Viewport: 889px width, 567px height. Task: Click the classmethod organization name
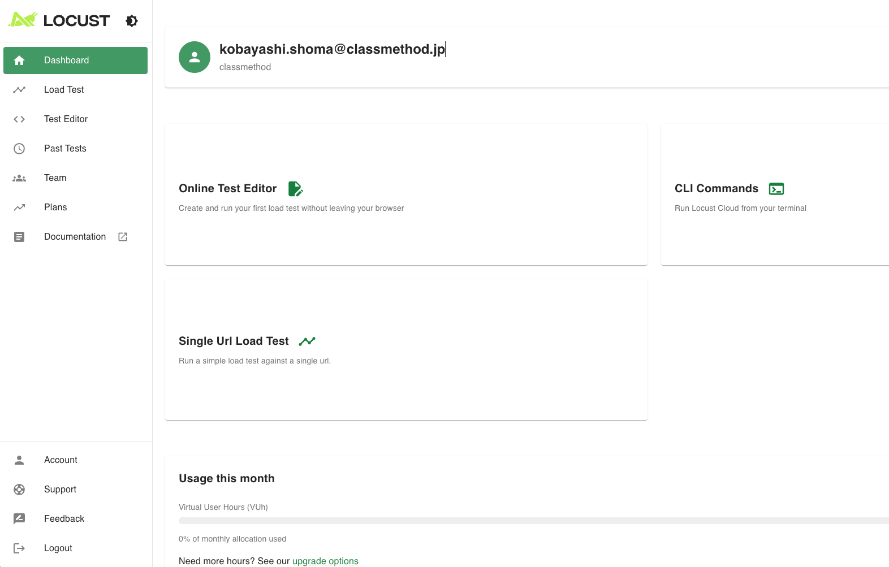(245, 67)
